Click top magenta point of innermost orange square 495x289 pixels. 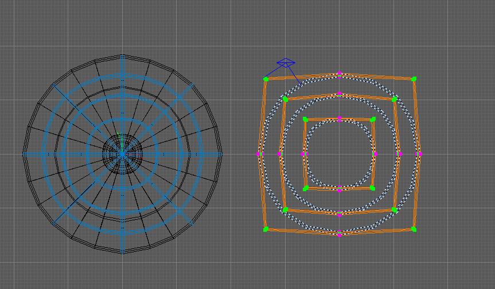click(340, 118)
